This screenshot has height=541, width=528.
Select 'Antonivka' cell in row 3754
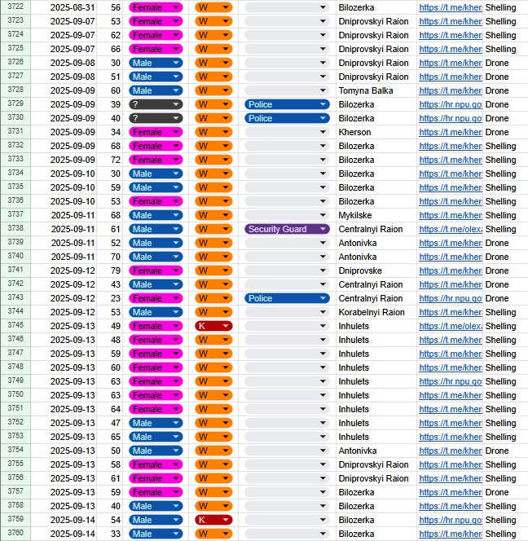tap(376, 451)
